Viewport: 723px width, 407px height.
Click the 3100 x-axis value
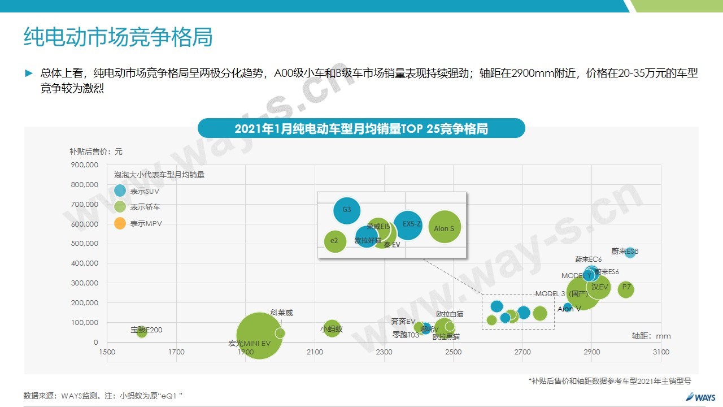[x=661, y=352]
